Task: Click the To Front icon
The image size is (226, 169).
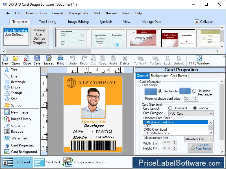Action: coord(140,58)
